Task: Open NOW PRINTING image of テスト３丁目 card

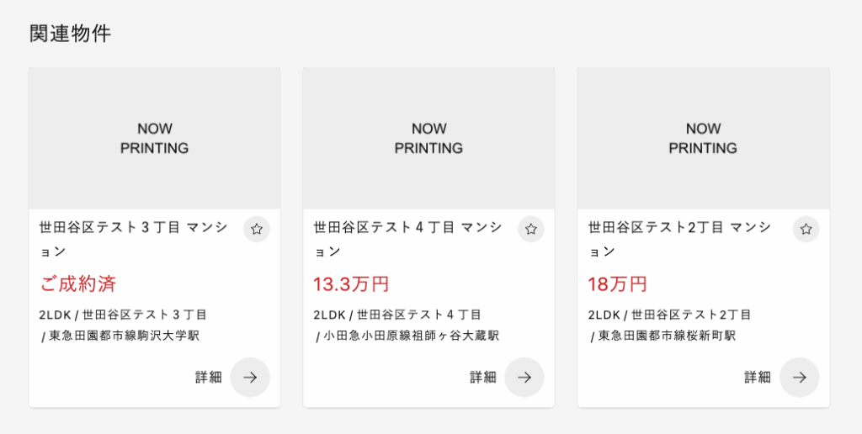Action: [155, 139]
